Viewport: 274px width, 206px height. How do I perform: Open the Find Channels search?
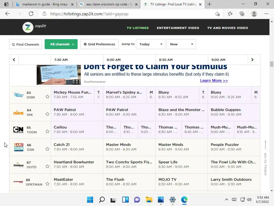25,44
